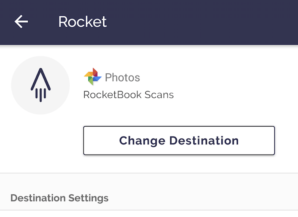
Task: Tap the blue petal of Photos icon
Action: click(x=97, y=79)
